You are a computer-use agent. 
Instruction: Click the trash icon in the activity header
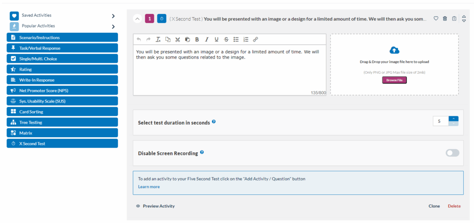tap(445, 18)
